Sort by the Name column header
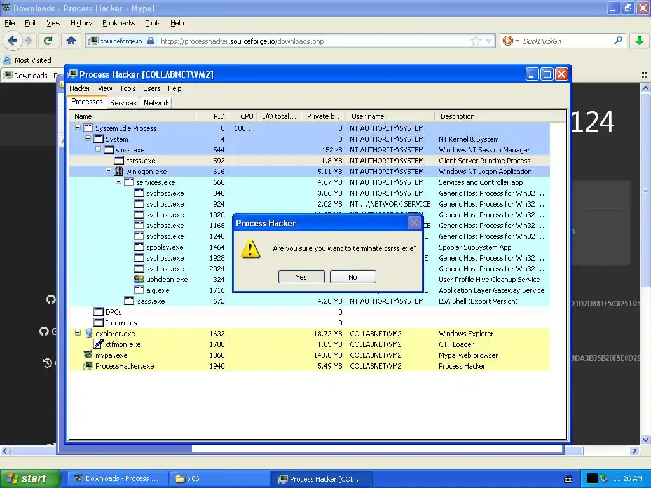This screenshot has width=651, height=488. point(133,116)
